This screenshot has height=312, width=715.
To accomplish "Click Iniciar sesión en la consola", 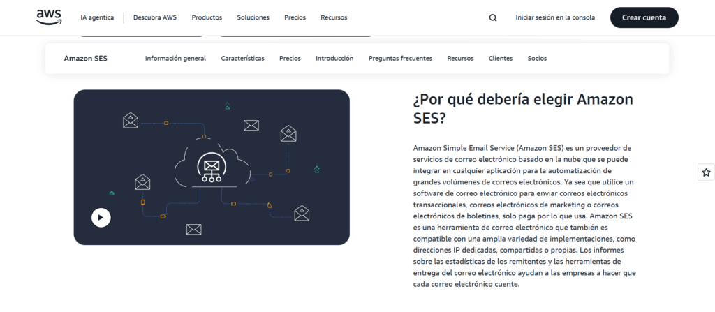I will [x=555, y=17].
